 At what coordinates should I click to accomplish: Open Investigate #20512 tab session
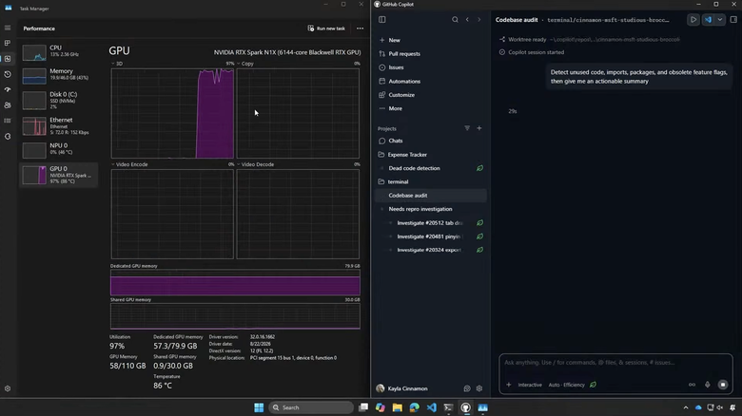[x=431, y=222]
